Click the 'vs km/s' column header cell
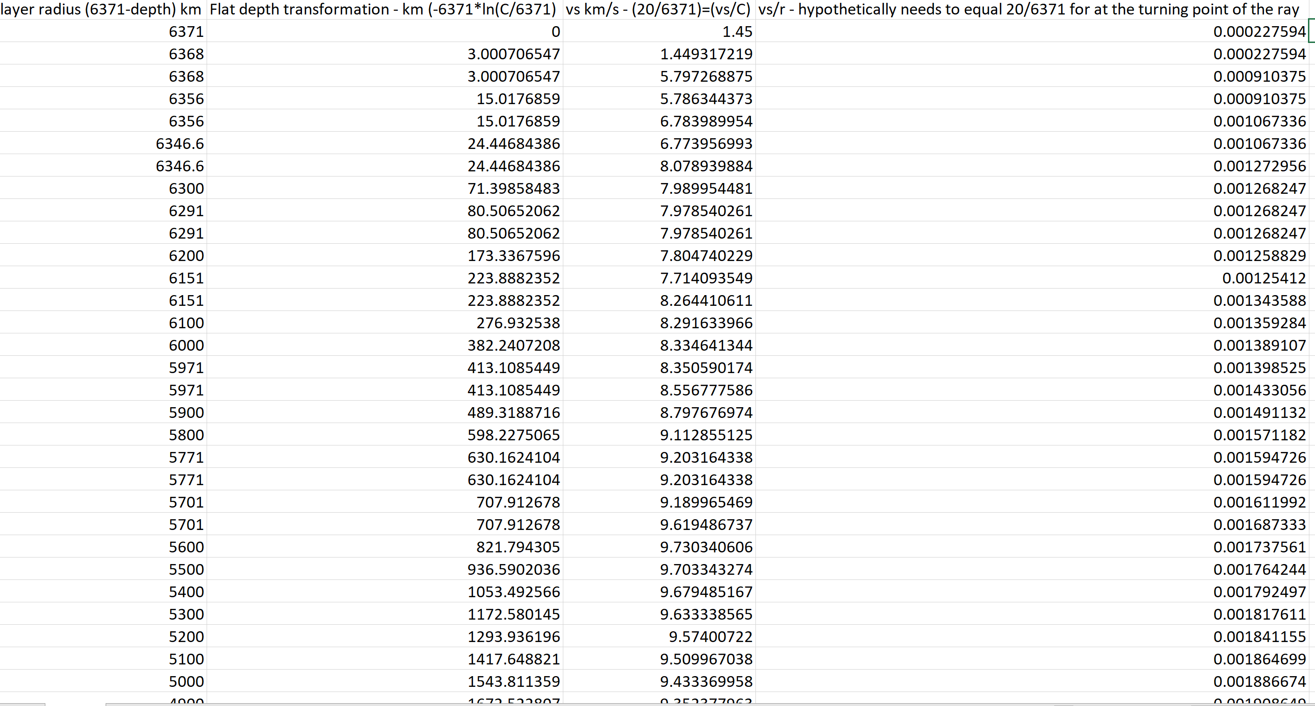1315x706 pixels. (x=659, y=9)
